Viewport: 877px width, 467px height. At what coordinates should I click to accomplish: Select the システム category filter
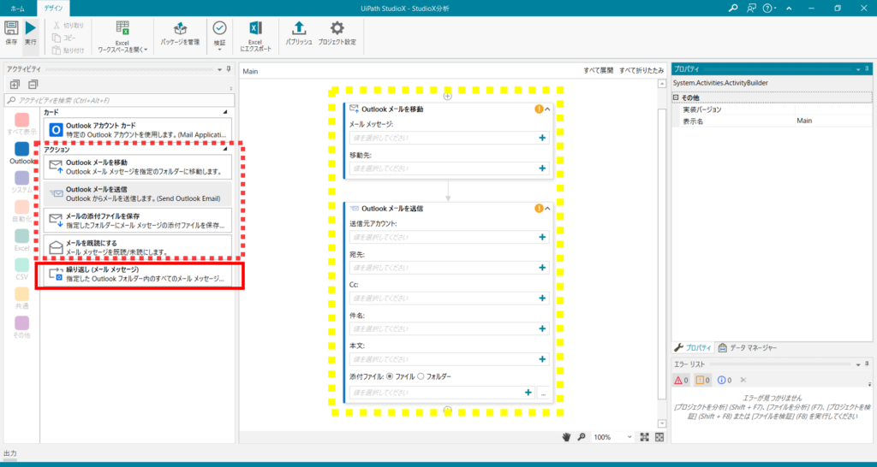(21, 182)
